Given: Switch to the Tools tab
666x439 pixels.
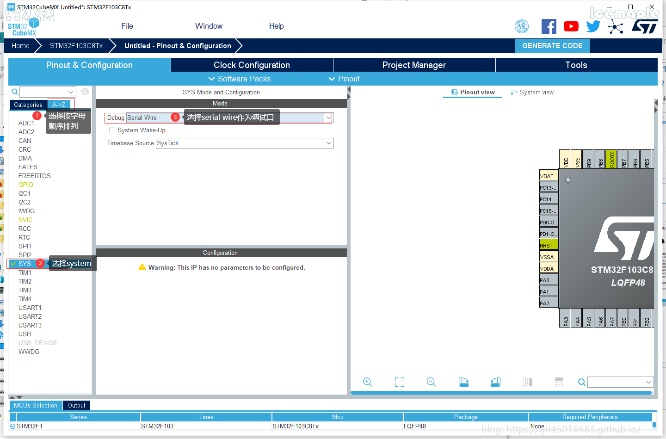Looking at the screenshot, I should point(576,65).
